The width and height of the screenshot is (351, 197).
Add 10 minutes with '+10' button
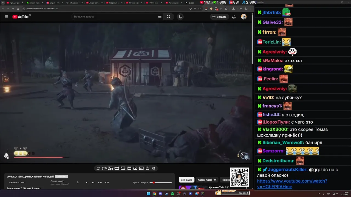tap(100, 182)
